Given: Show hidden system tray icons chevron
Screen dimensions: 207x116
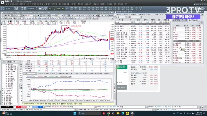Looking at the screenshot, I should tap(174, 113).
